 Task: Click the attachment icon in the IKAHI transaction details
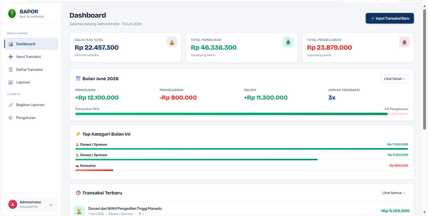(x=140, y=214)
